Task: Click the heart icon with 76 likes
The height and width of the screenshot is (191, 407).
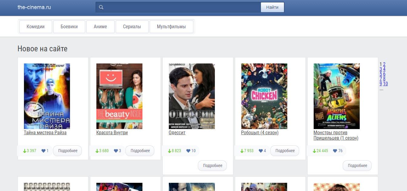Action: pyautogui.click(x=335, y=151)
